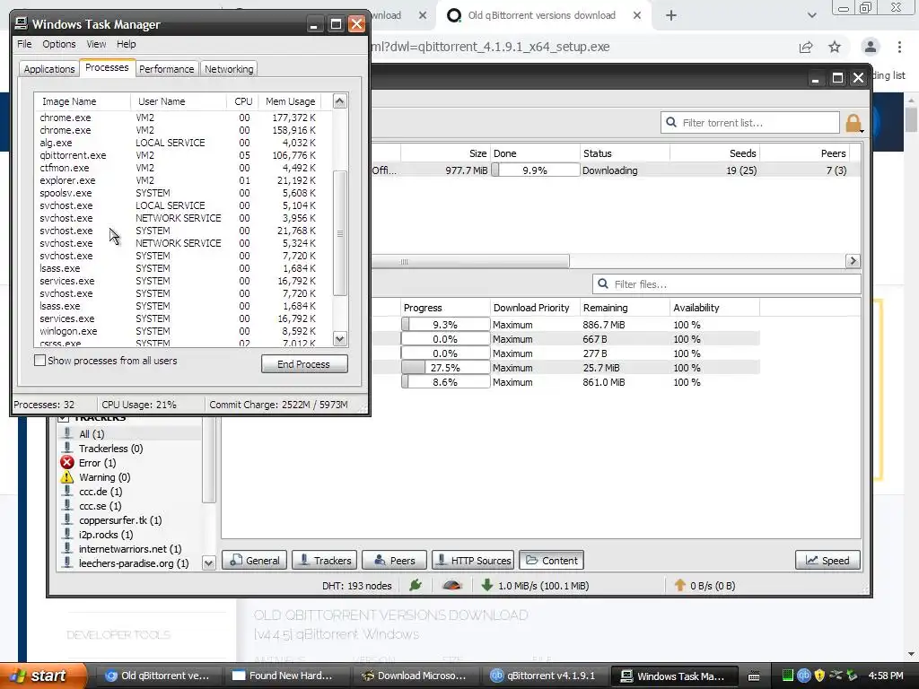Select the explorer.exe process row
The height and width of the screenshot is (689, 919).
(x=183, y=180)
